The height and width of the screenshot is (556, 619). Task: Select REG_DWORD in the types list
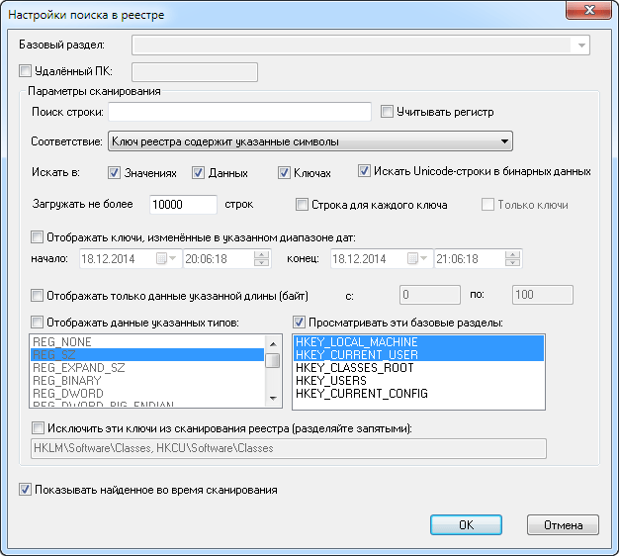pos(147,394)
